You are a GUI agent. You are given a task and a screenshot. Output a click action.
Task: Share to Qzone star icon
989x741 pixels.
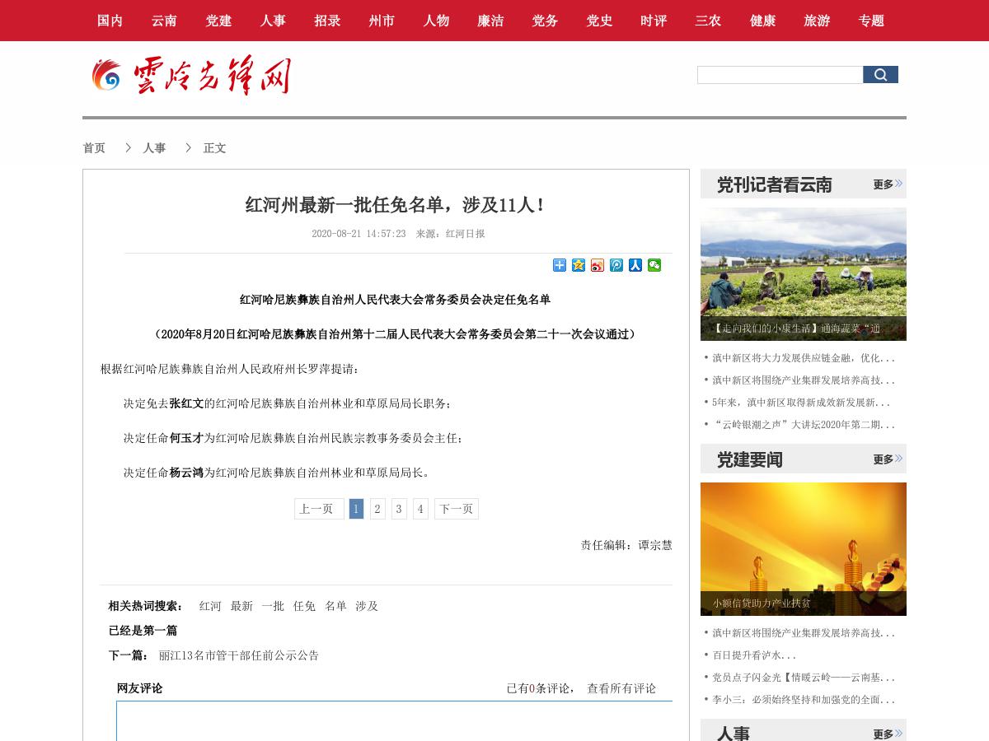(579, 265)
